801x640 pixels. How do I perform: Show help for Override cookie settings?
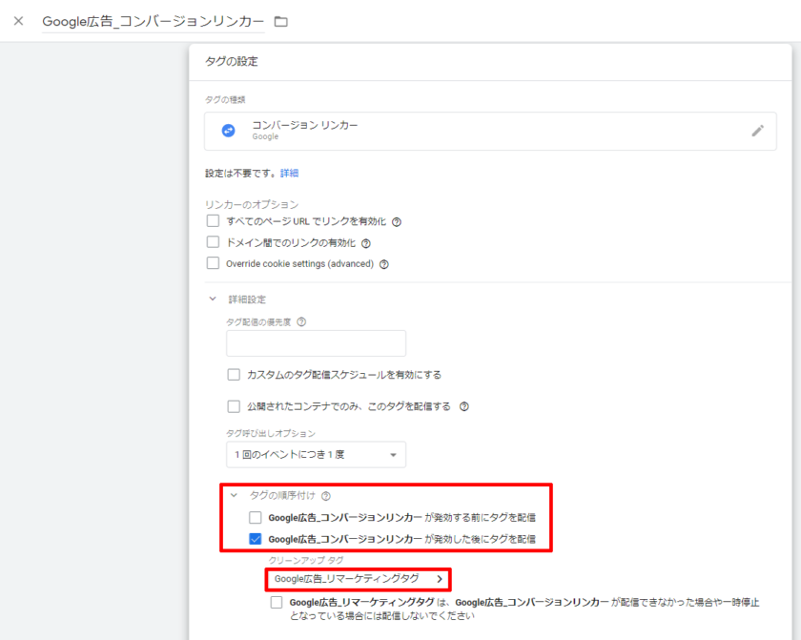pos(384,264)
